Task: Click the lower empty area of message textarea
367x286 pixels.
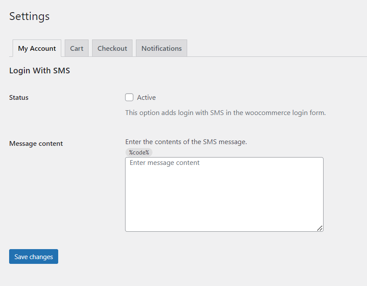Action: coord(224,206)
